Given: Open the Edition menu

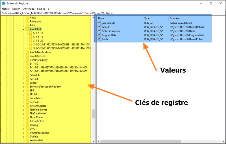Looking at the screenshot, I should pyautogui.click(x=16, y=9).
